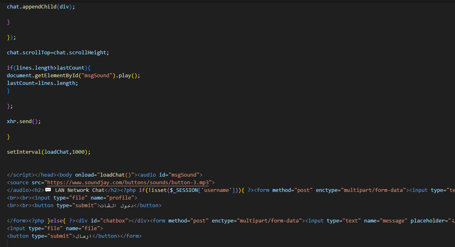This screenshot has height=247, width=455.
Task: Click the $_SESSION['username'] expression
Action: (x=204, y=190)
